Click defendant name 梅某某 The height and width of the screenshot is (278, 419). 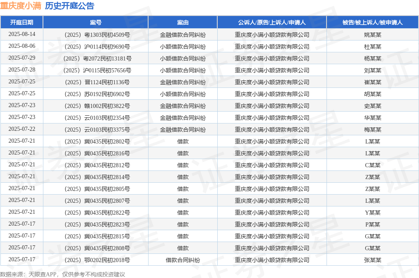(x=372, y=130)
